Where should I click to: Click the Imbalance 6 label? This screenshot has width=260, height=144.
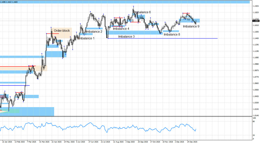coord(143,12)
